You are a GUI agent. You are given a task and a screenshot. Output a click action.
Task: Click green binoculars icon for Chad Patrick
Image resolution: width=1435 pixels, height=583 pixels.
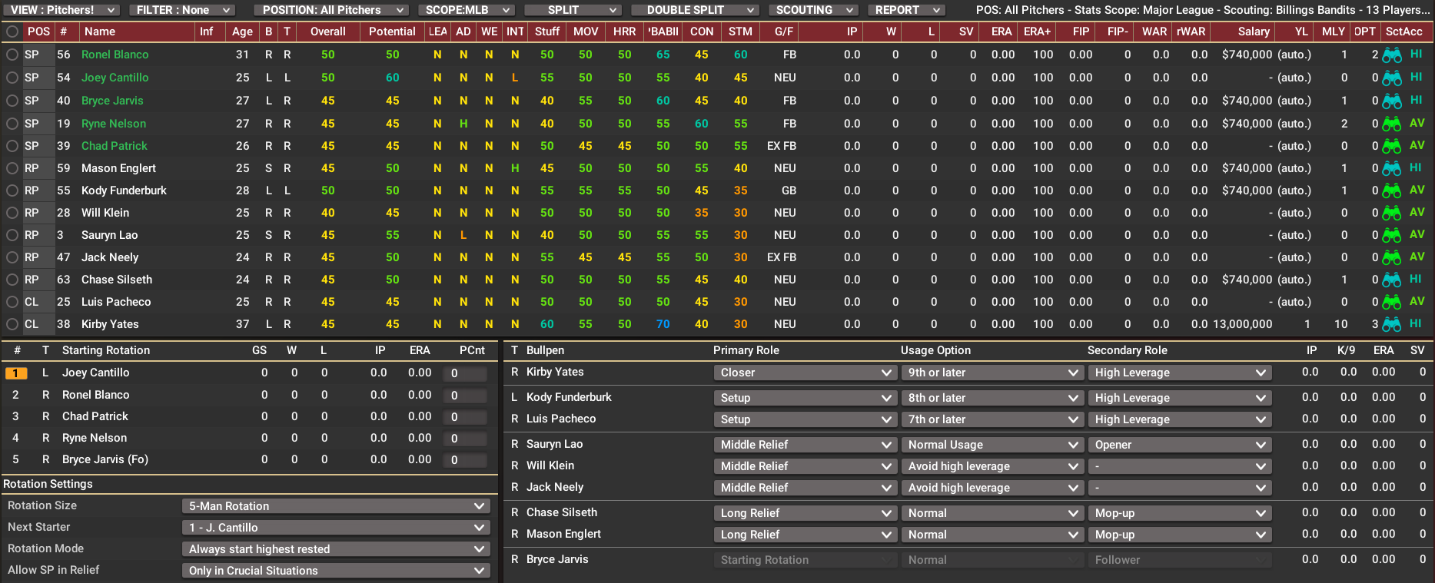click(1391, 146)
